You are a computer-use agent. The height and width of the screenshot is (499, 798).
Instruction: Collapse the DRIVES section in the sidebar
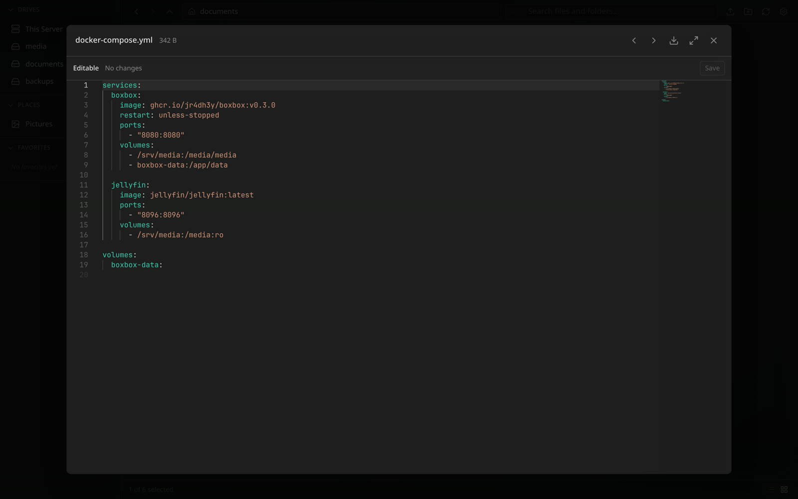23,9
